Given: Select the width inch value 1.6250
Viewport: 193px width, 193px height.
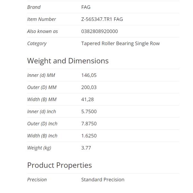Looking at the screenshot, I should click(89, 136).
